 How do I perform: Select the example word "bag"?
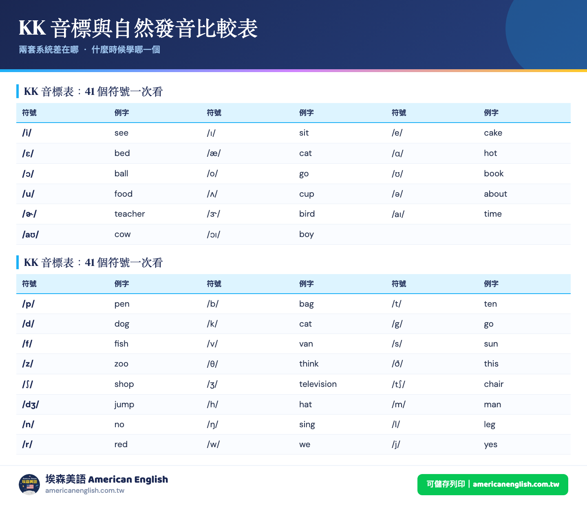pyautogui.click(x=307, y=304)
